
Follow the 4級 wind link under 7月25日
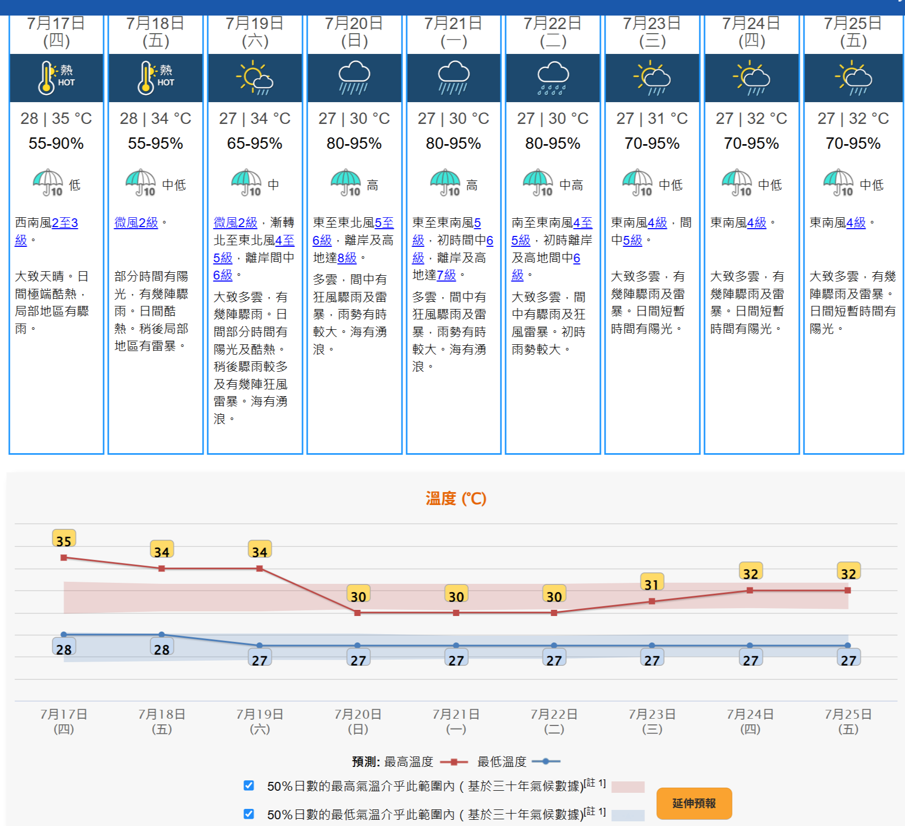tap(856, 222)
